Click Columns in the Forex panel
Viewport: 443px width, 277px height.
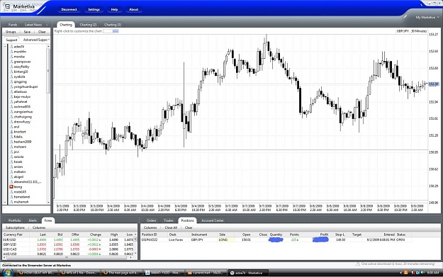tap(39, 227)
